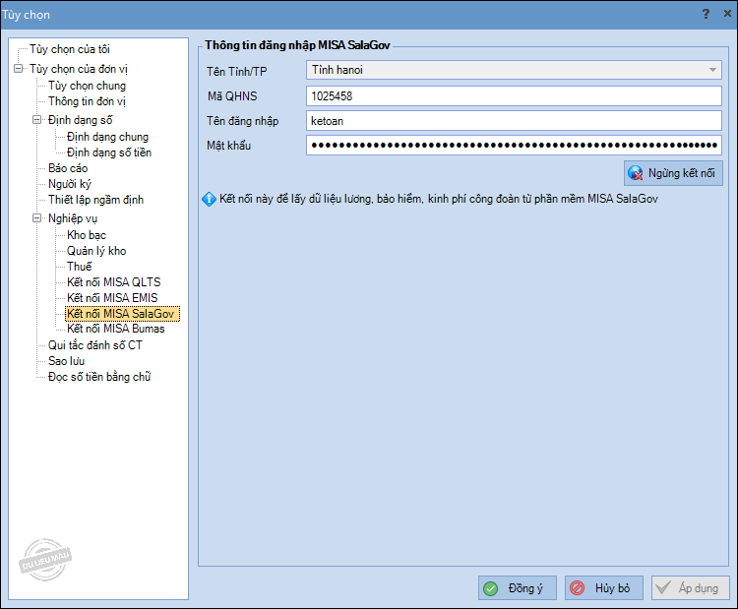Image resolution: width=738 pixels, height=609 pixels.
Task: Open Sao lưu settings
Action: [66, 361]
